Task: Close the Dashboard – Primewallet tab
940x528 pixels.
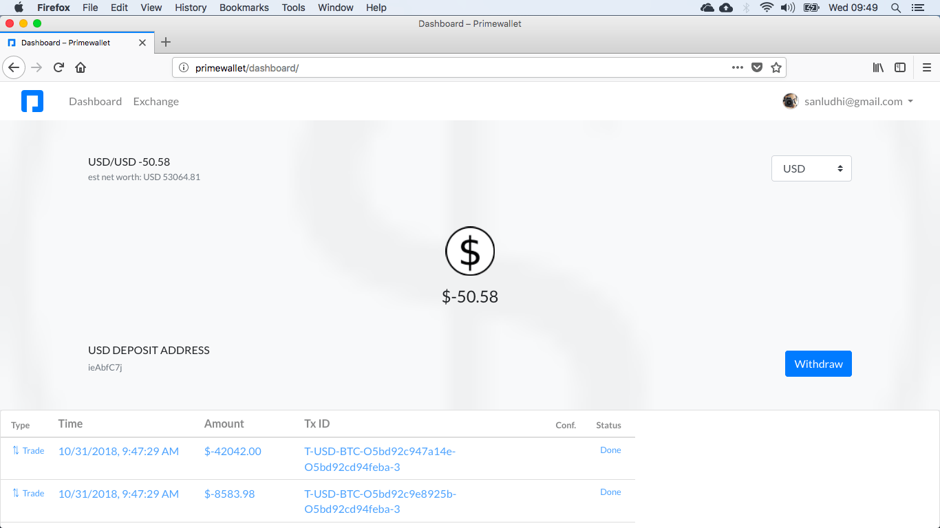Action: (142, 43)
